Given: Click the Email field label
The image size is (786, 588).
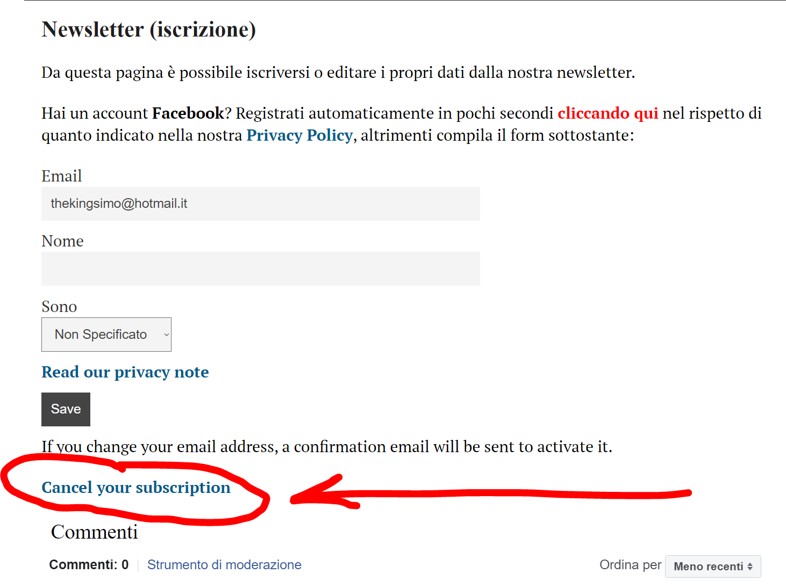Looking at the screenshot, I should [62, 176].
